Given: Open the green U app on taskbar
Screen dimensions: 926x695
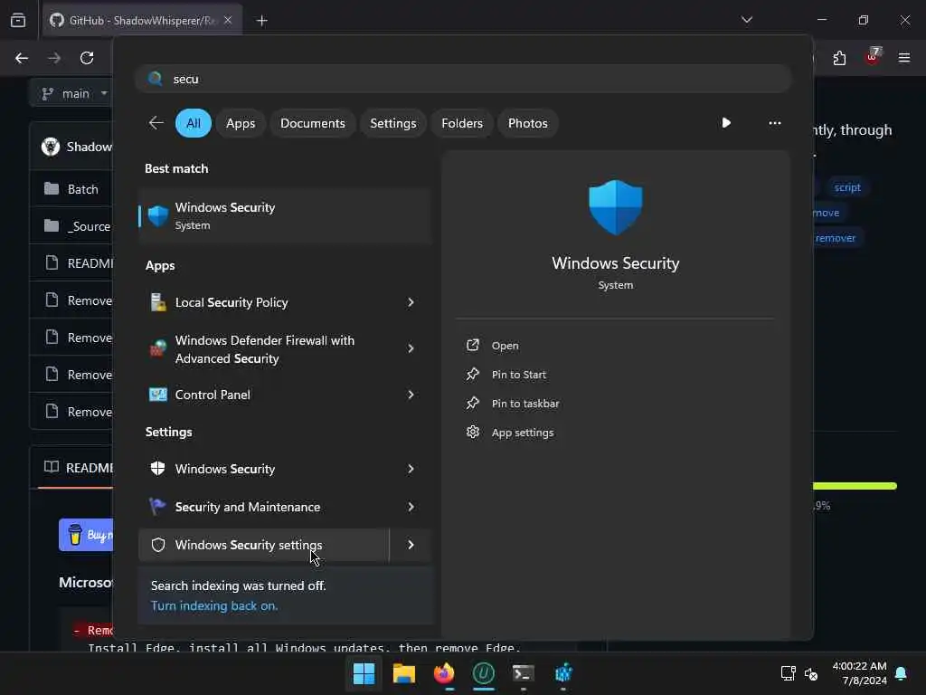Looking at the screenshot, I should tap(484, 673).
